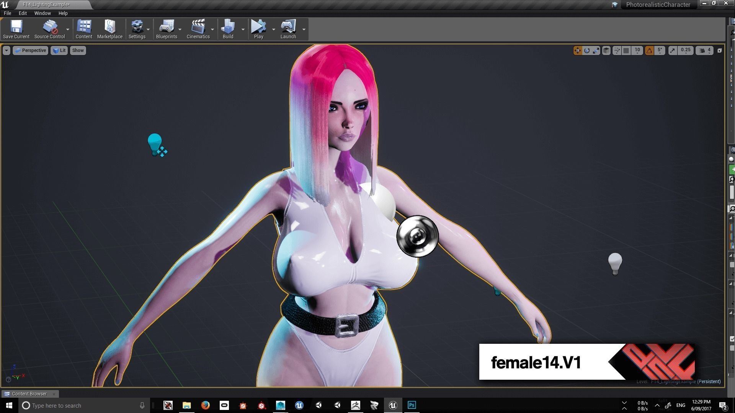This screenshot has width=735, height=413.
Task: Select the cyan light bulb actor
Action: [x=155, y=144]
